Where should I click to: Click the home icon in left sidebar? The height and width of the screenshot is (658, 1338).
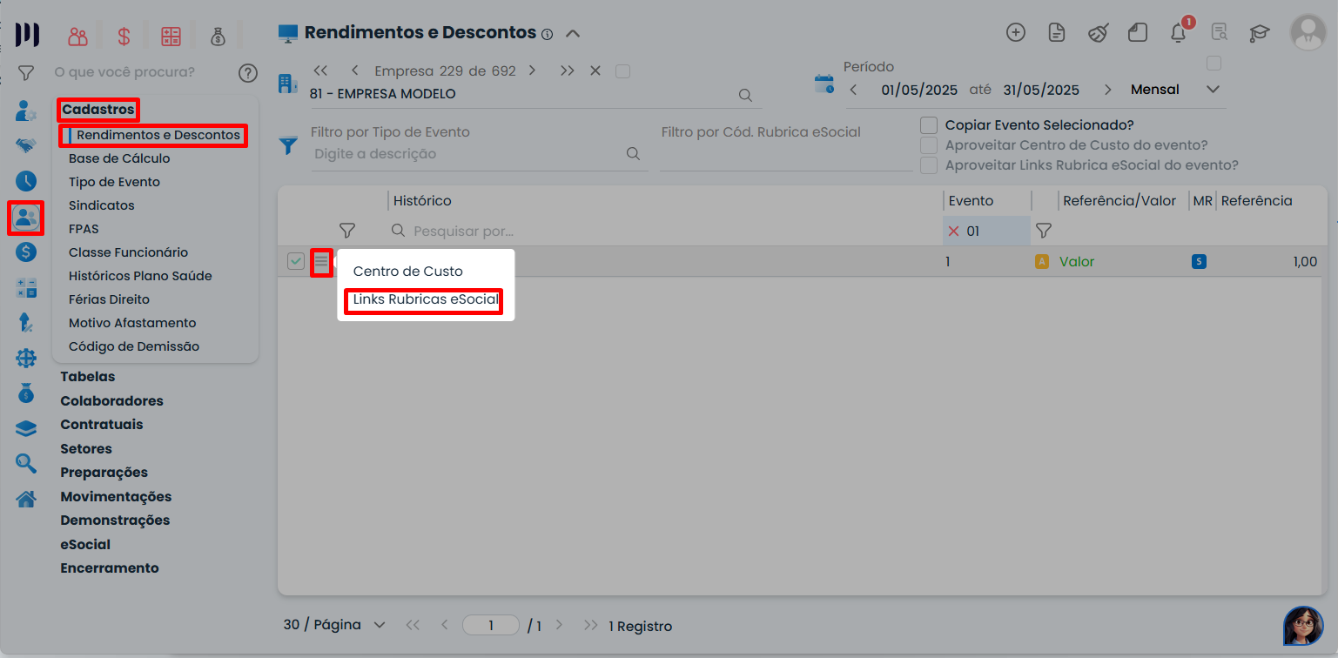26,500
